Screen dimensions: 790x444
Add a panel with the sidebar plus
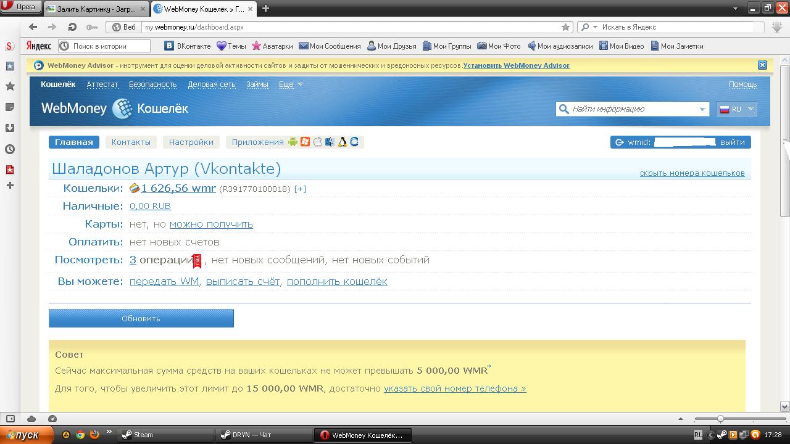click(x=10, y=186)
